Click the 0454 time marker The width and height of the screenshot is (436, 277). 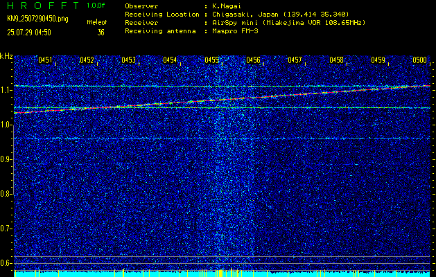[170, 60]
